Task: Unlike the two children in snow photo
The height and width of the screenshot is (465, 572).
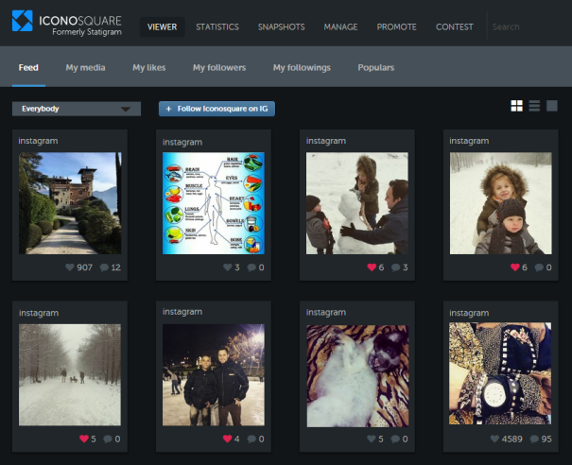Action: click(514, 267)
